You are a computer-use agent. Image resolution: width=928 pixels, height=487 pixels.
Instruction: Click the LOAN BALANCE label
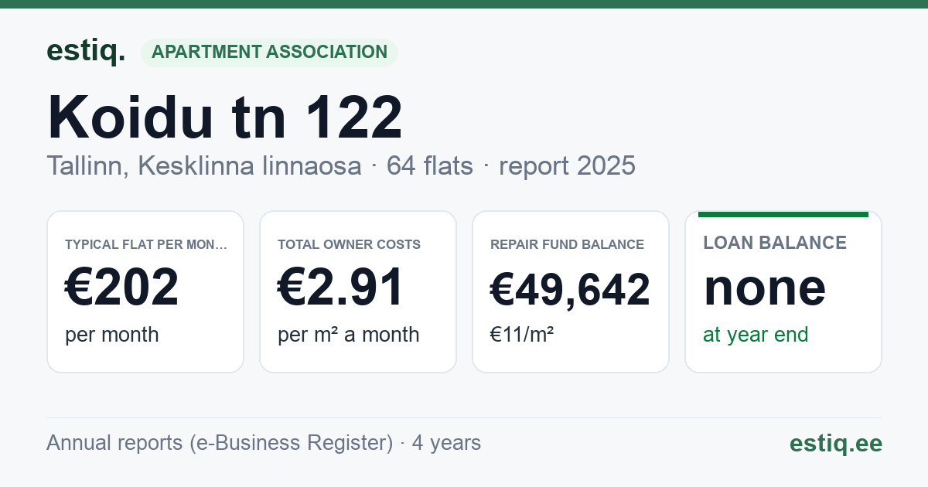[x=775, y=243]
